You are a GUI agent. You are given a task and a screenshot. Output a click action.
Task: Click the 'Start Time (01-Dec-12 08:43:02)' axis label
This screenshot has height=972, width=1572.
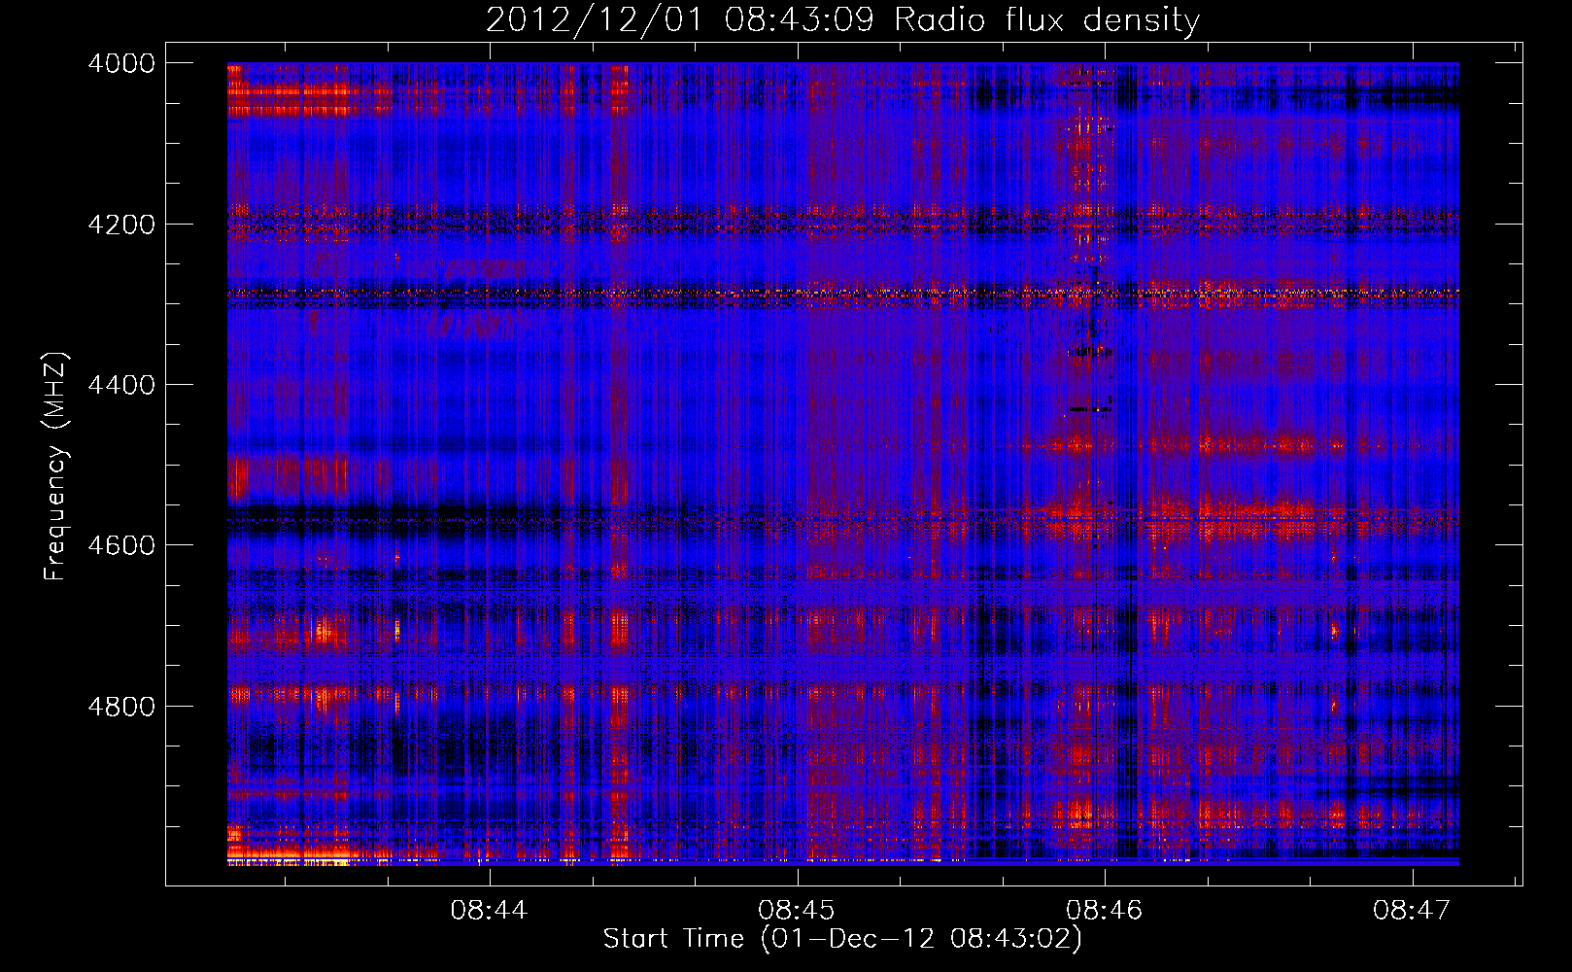[842, 939]
